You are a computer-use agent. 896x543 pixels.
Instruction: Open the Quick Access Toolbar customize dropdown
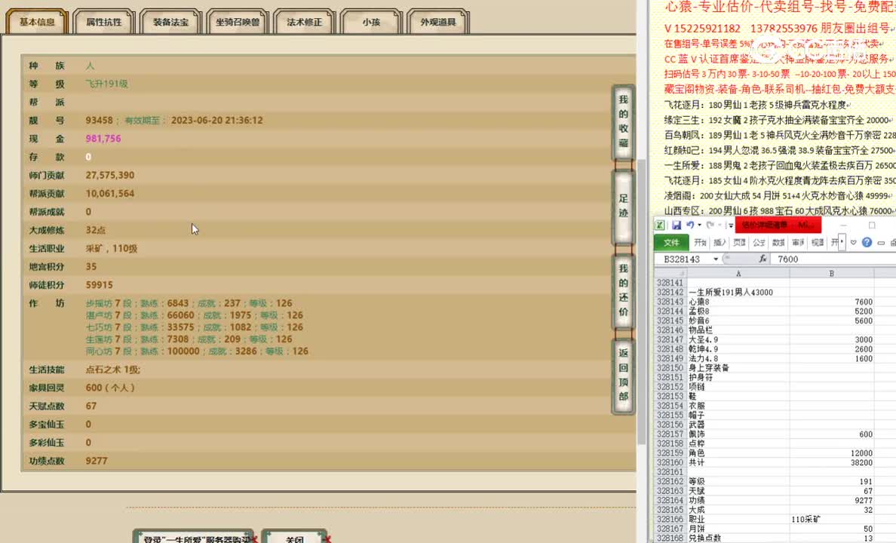coord(731,225)
